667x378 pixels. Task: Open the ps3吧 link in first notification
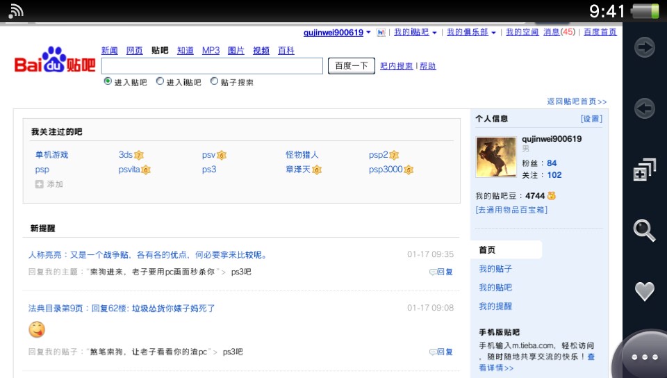point(241,272)
